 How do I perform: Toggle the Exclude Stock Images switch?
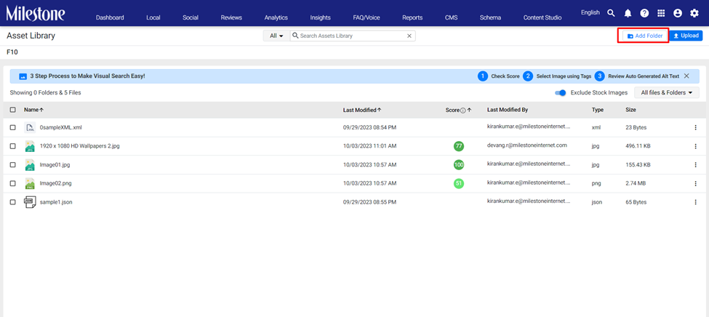pyautogui.click(x=561, y=93)
